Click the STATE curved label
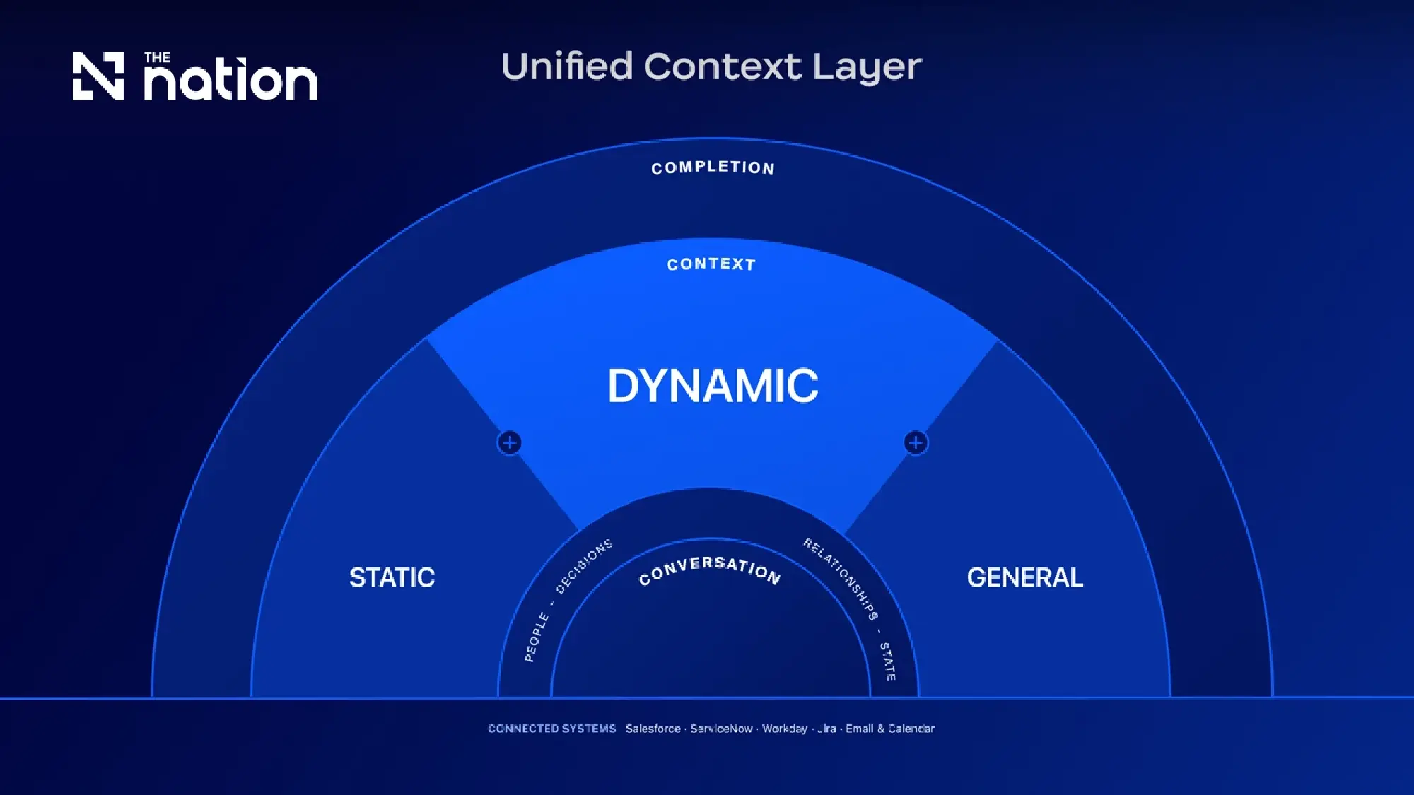 click(x=887, y=661)
